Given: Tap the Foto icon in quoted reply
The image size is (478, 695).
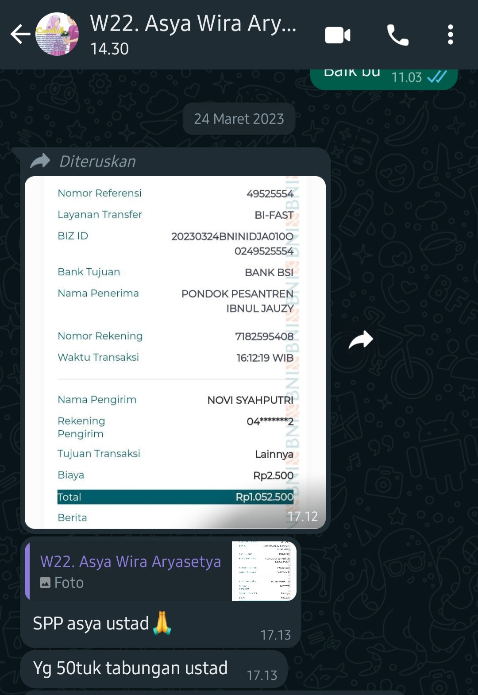Looking at the screenshot, I should pos(45,583).
